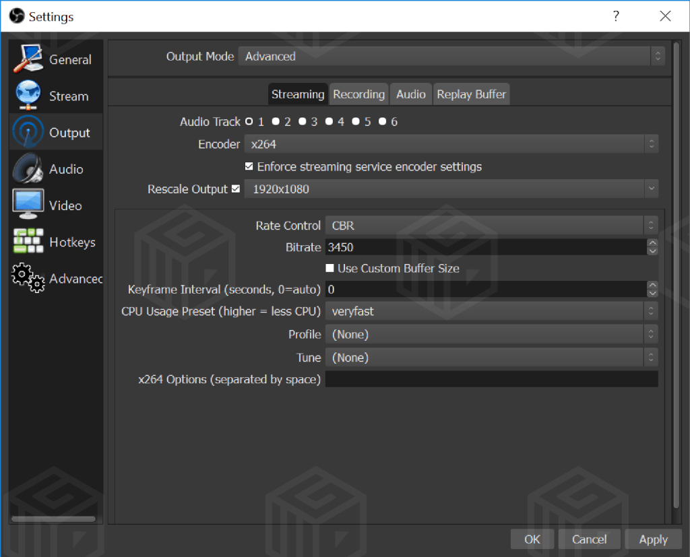Switch to the Recording tab

point(358,94)
